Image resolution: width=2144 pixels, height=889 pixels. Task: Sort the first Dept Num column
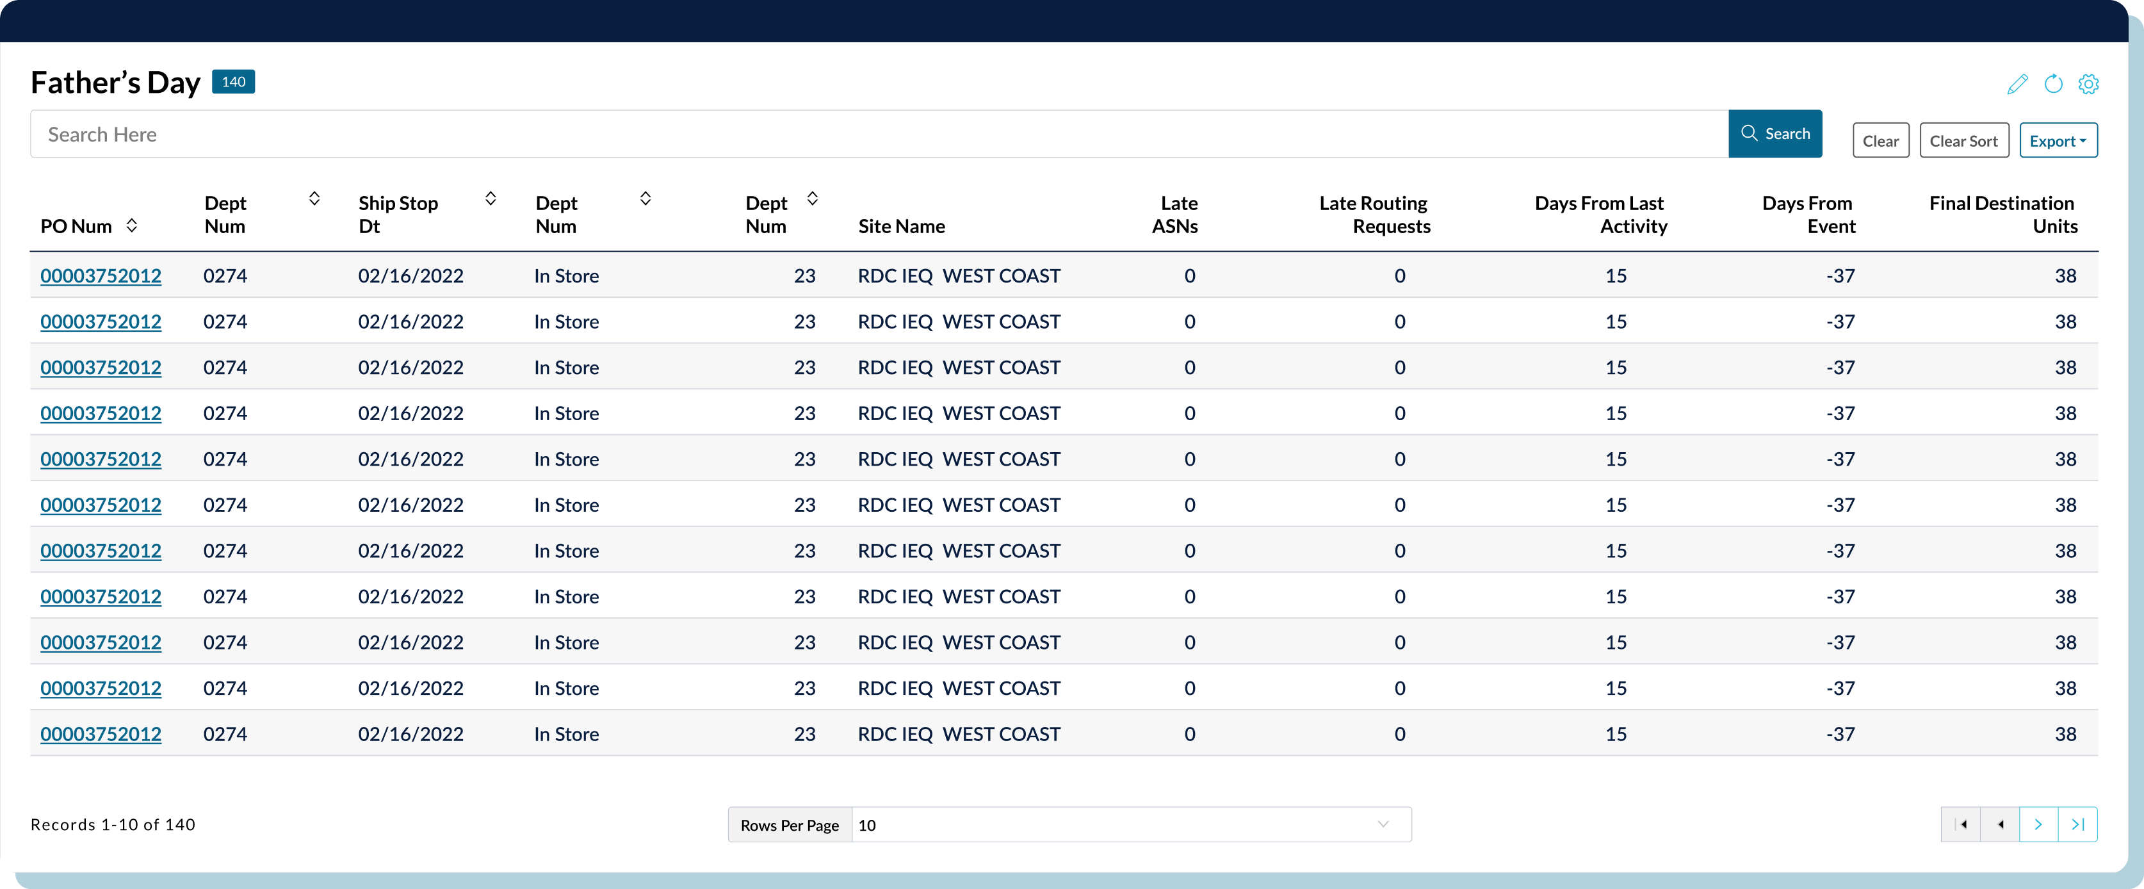click(x=314, y=198)
